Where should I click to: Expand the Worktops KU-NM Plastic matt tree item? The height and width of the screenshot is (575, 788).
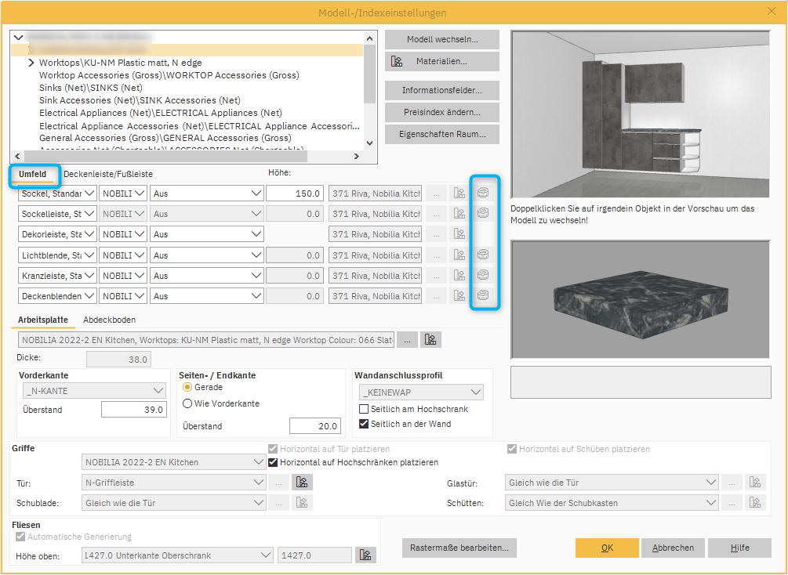click(x=31, y=62)
